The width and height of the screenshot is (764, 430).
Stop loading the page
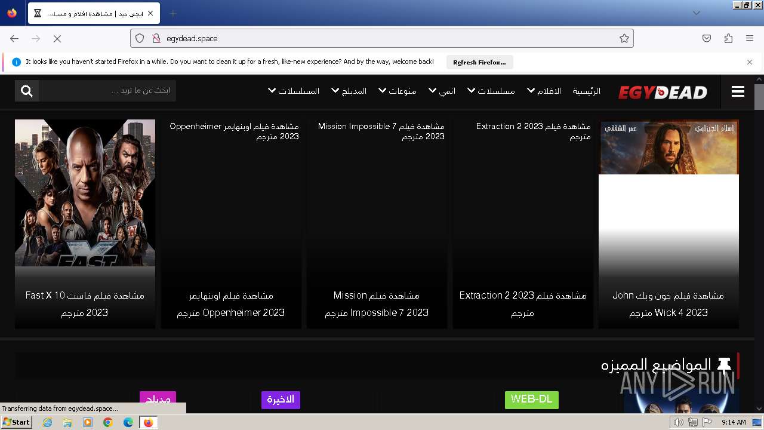(57, 38)
